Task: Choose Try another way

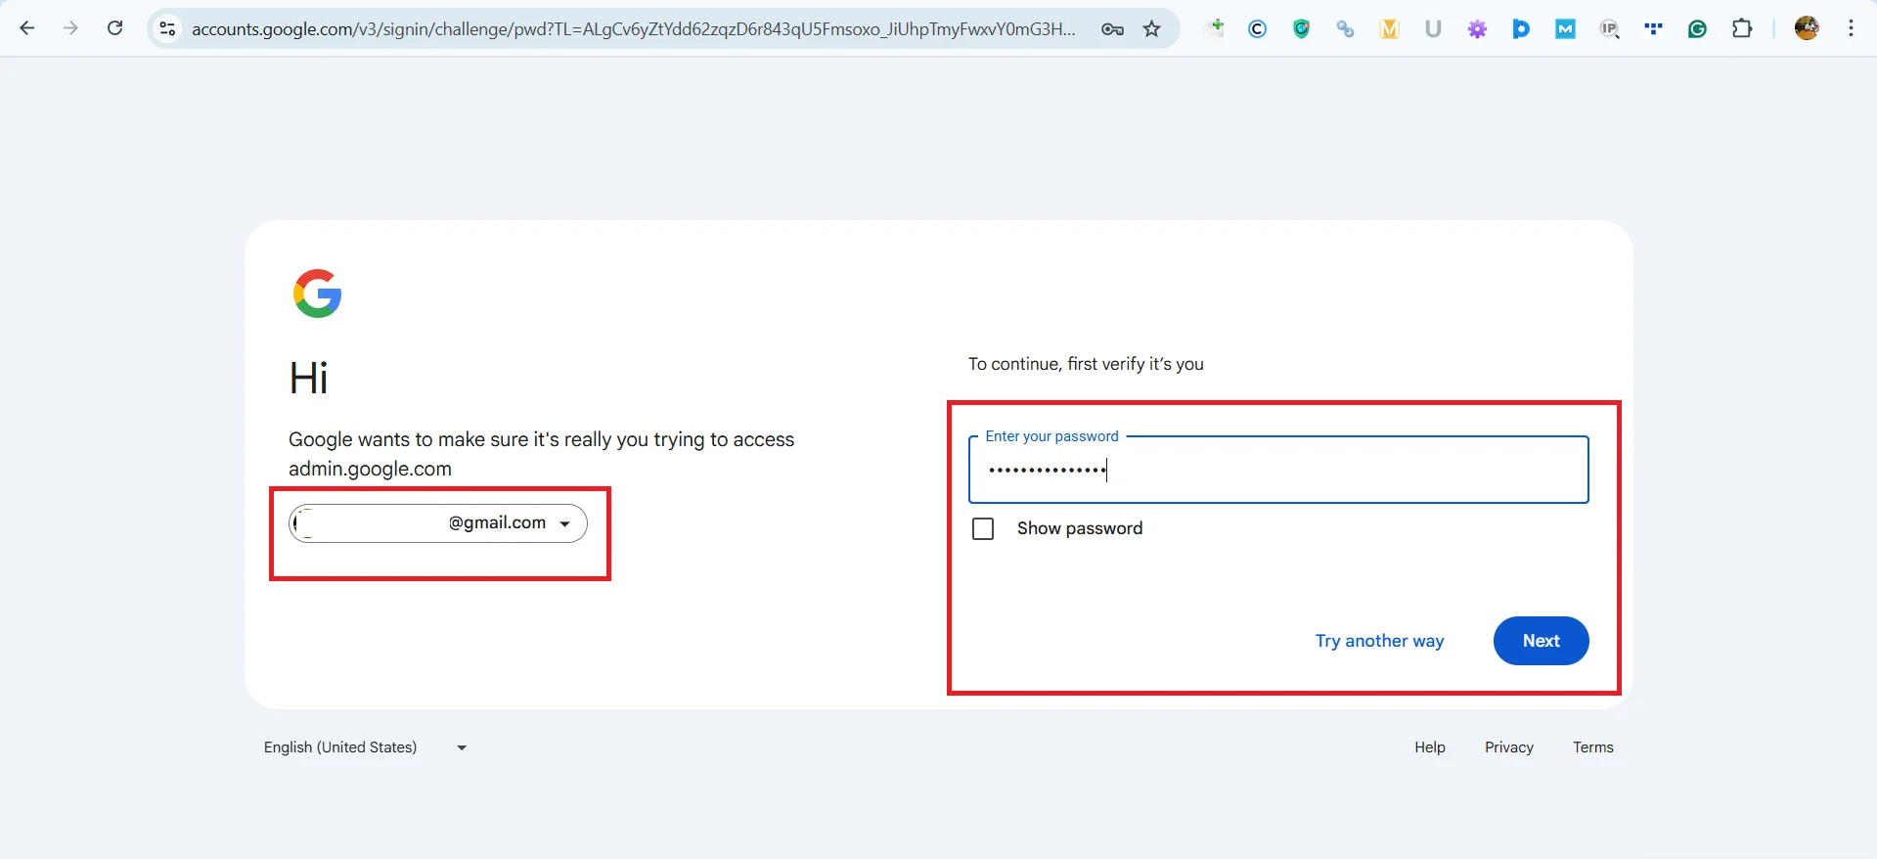Action: coord(1379,641)
